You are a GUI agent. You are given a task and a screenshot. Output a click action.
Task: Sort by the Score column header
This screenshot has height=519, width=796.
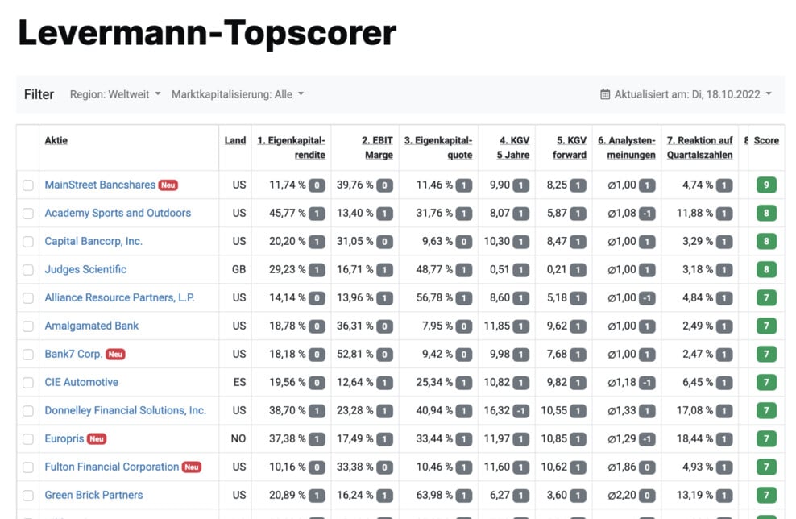(766, 140)
